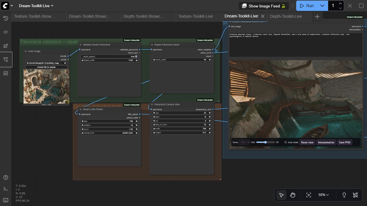Click the square panel icon in top bar

[x=361, y=6]
